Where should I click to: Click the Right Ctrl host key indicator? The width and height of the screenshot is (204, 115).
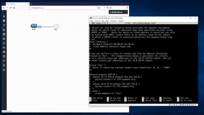[x=193, y=105]
